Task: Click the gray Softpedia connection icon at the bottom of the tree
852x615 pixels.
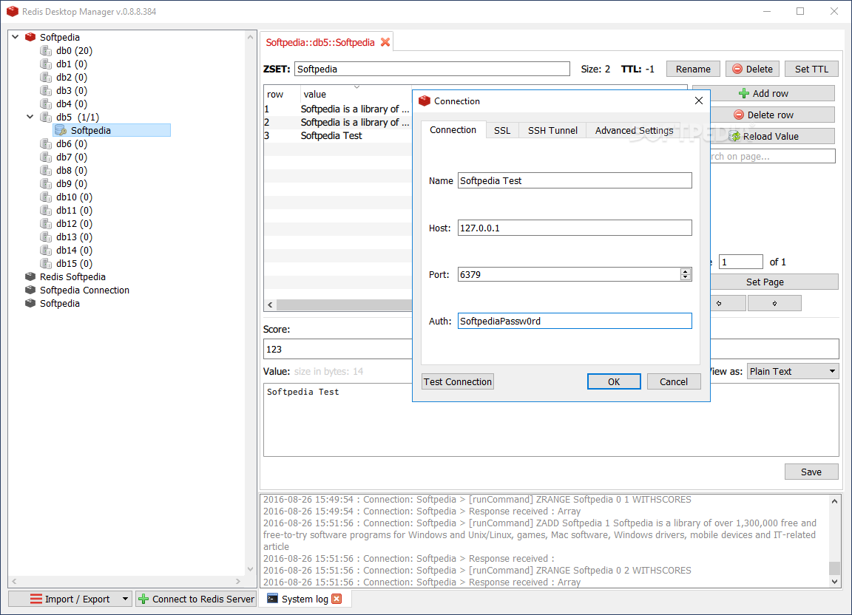Action: coord(30,303)
